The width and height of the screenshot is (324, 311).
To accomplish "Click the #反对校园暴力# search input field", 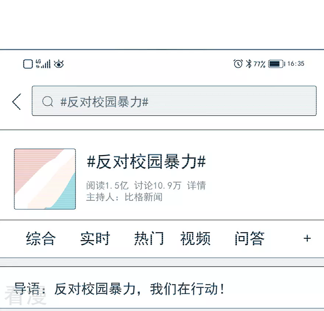I will click(174, 101).
